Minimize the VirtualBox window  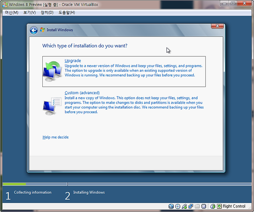coord(224,4)
